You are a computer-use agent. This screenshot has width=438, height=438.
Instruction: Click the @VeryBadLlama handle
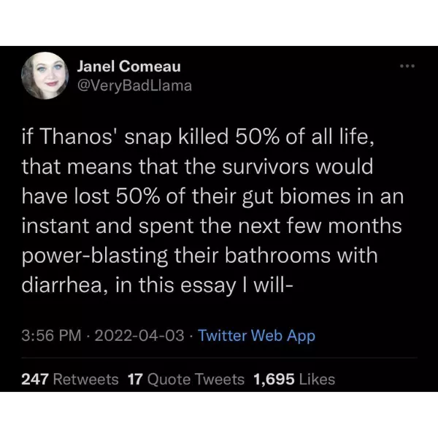(x=134, y=85)
